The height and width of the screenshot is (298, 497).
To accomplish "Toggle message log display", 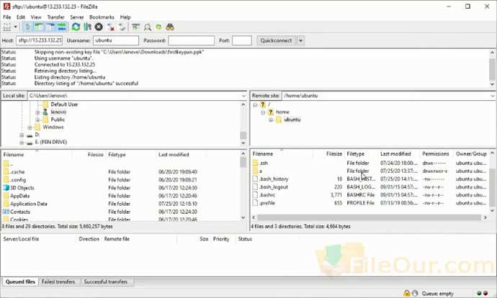I will pyautogui.click(x=27, y=27).
